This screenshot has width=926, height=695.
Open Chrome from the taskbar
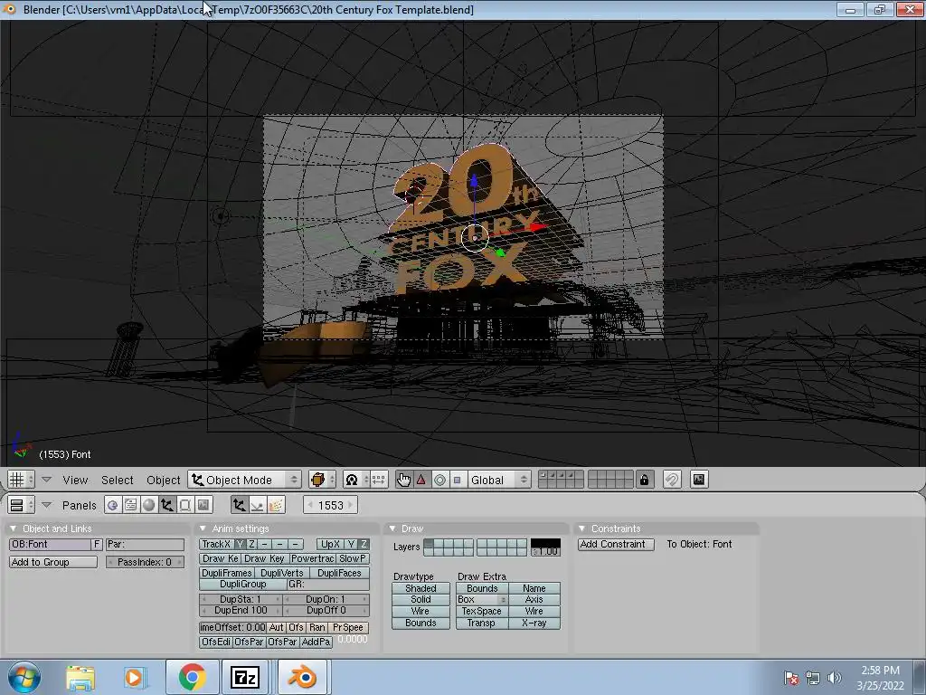tap(192, 677)
